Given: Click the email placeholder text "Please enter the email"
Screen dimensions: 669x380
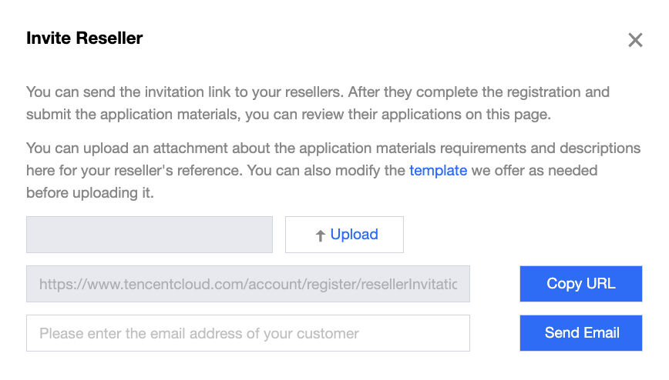Looking at the screenshot, I should pyautogui.click(x=199, y=333).
